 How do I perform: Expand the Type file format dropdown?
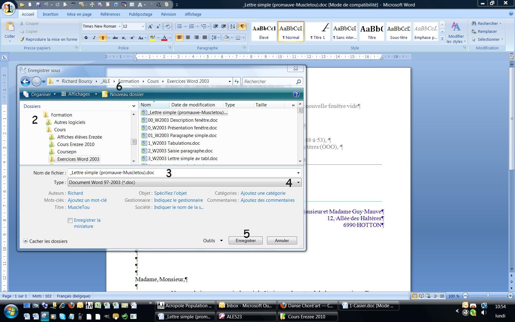click(x=298, y=182)
